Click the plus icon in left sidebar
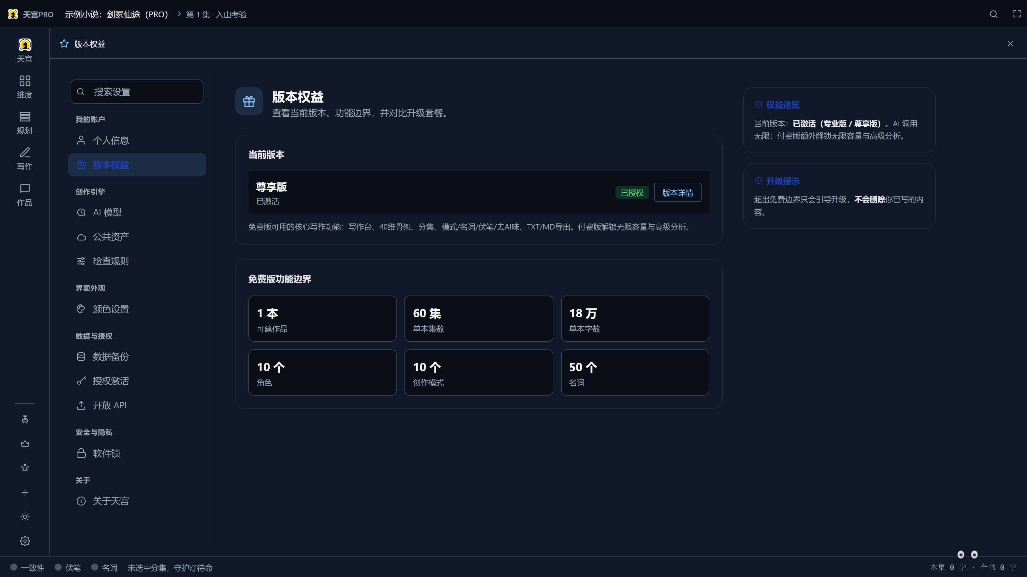 pyautogui.click(x=25, y=492)
